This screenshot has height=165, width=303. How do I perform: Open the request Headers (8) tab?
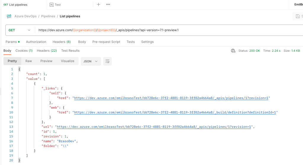(x=62, y=42)
